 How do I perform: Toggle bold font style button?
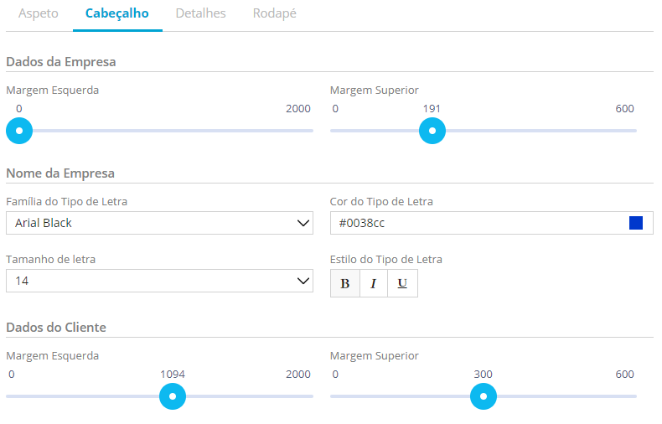click(x=345, y=283)
